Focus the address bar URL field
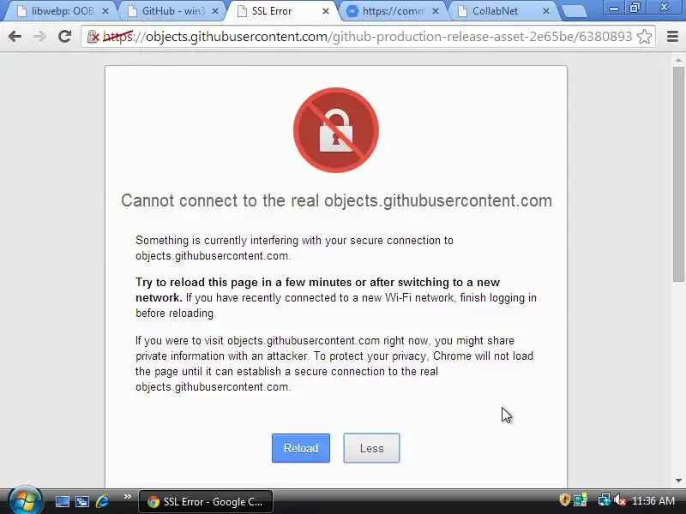 [x=368, y=37]
